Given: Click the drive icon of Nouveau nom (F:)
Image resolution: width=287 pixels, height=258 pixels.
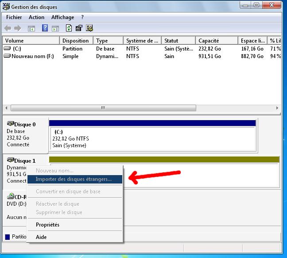Looking at the screenshot, I should [7, 56].
